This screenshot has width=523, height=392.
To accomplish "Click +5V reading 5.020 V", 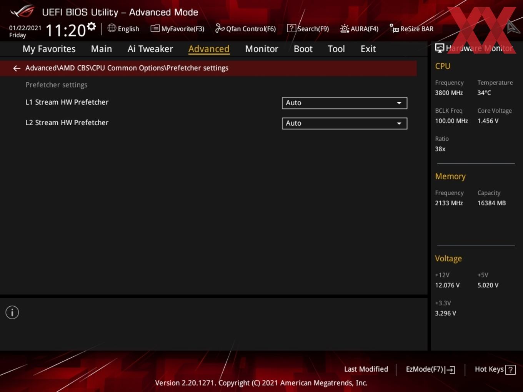I will pyautogui.click(x=488, y=286).
